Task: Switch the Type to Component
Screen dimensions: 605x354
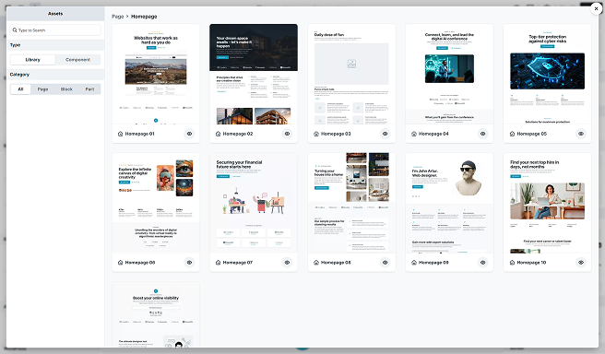Action: tap(77, 60)
